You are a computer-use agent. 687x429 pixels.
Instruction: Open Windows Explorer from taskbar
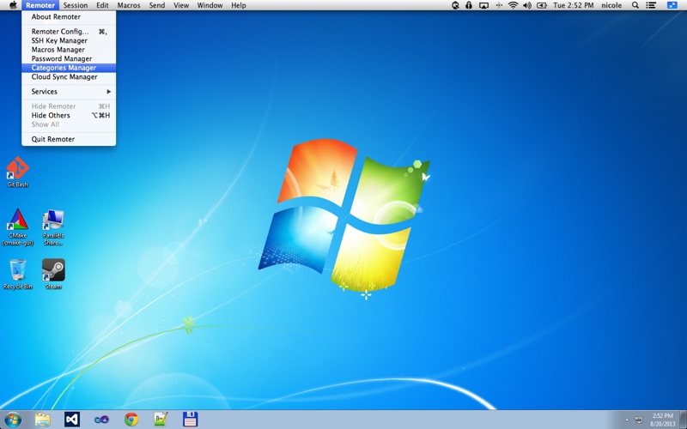tap(42, 420)
